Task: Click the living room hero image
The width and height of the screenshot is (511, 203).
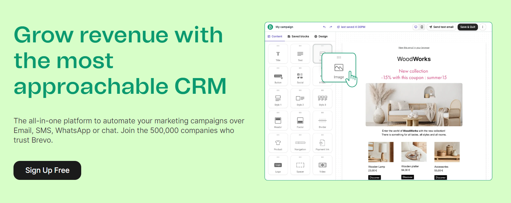Action: pos(414,105)
